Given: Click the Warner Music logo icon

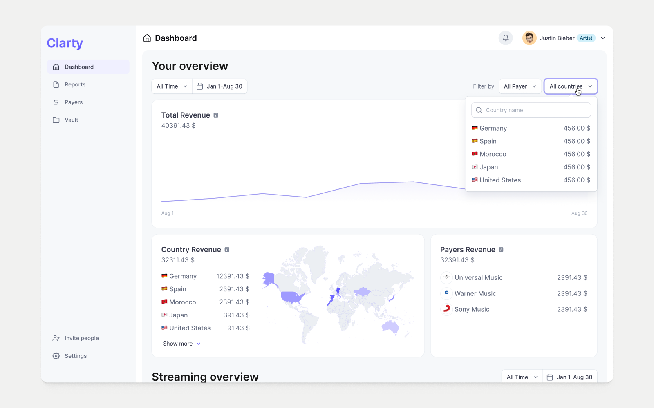Looking at the screenshot, I should click(x=446, y=294).
